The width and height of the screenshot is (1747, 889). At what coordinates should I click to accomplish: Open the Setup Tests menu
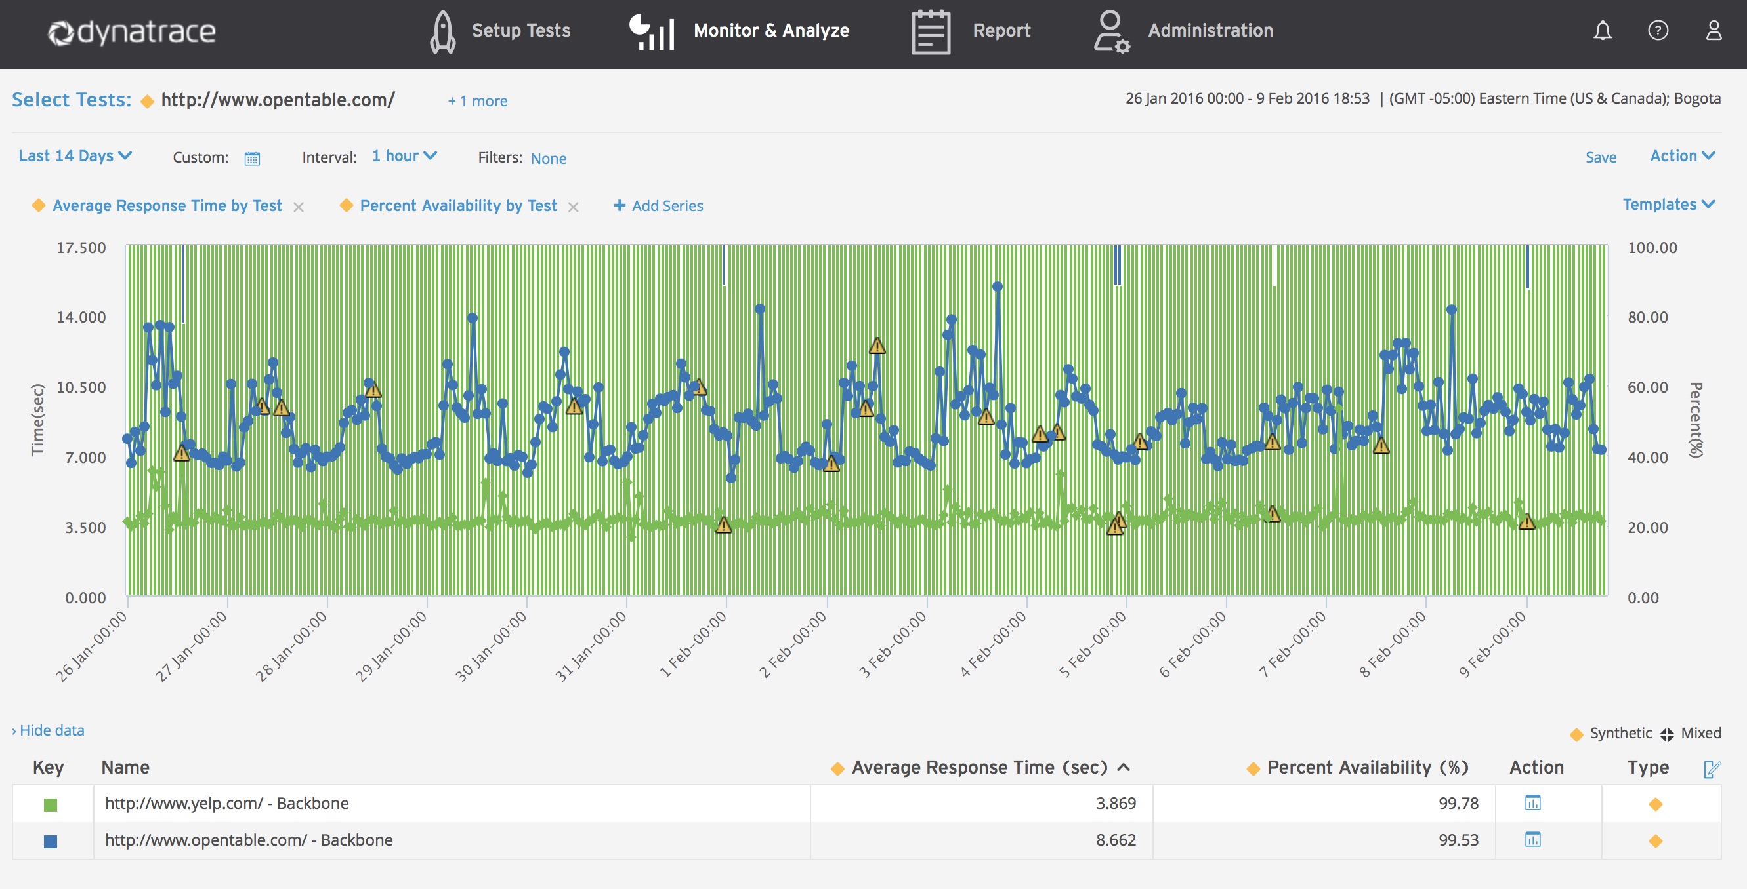[521, 31]
